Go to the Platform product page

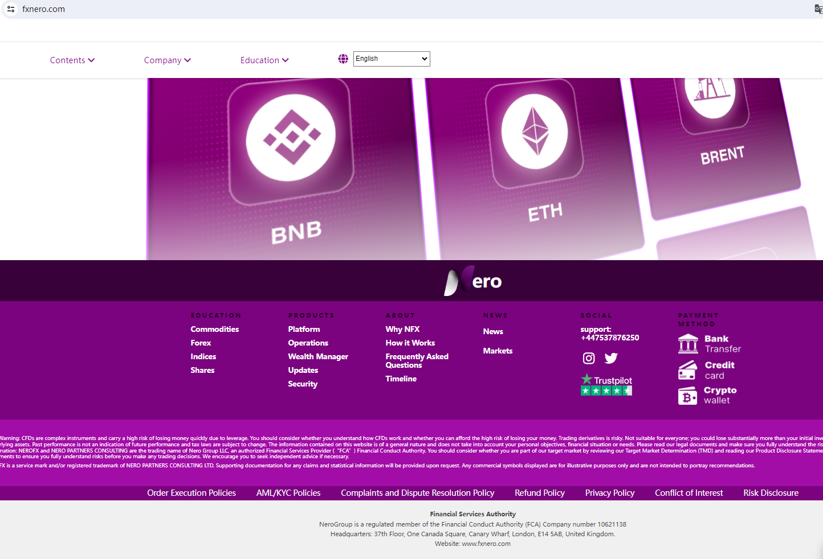point(304,329)
